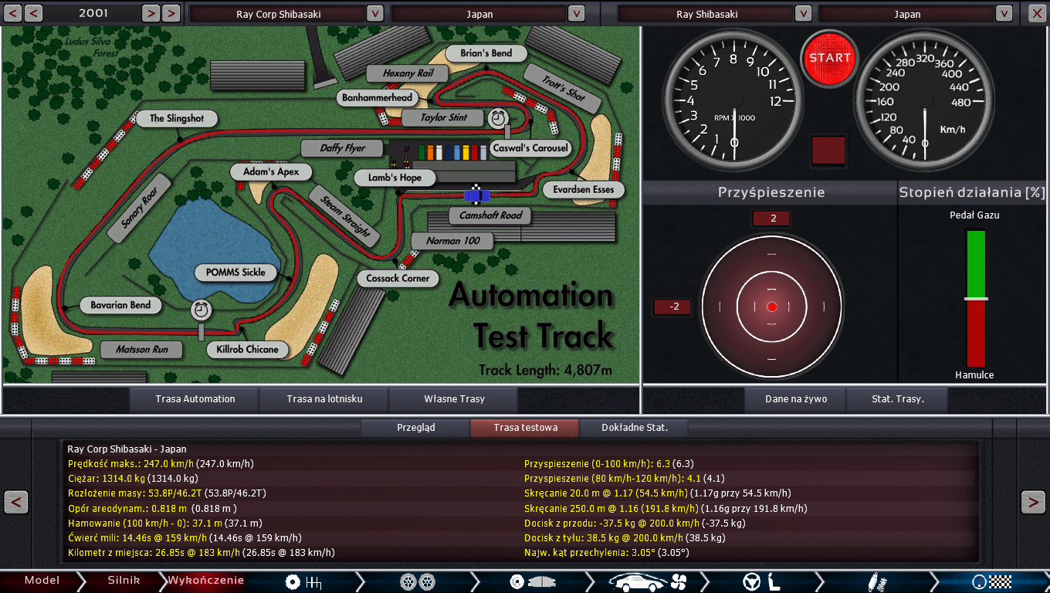1050x593 pixels.
Task: Open the brakes section icon
Action: pyautogui.click(x=532, y=581)
